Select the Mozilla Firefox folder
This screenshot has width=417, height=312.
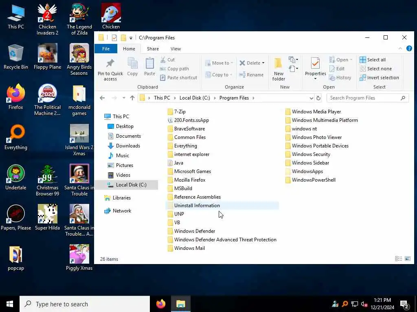(x=187, y=180)
